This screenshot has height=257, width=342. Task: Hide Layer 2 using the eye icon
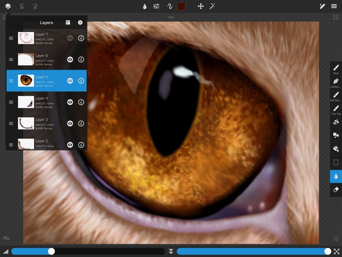(x=70, y=145)
